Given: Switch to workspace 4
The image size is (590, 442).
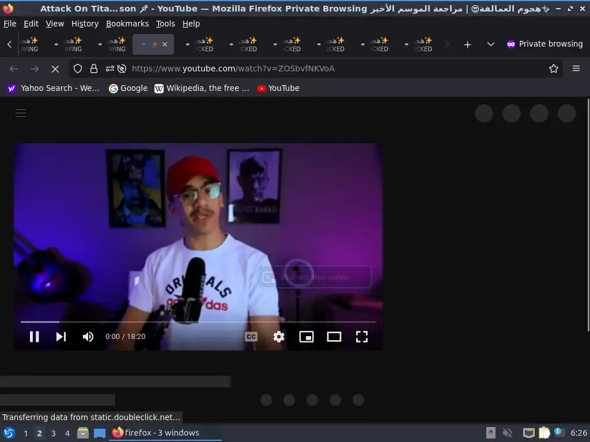Looking at the screenshot, I should (x=67, y=433).
